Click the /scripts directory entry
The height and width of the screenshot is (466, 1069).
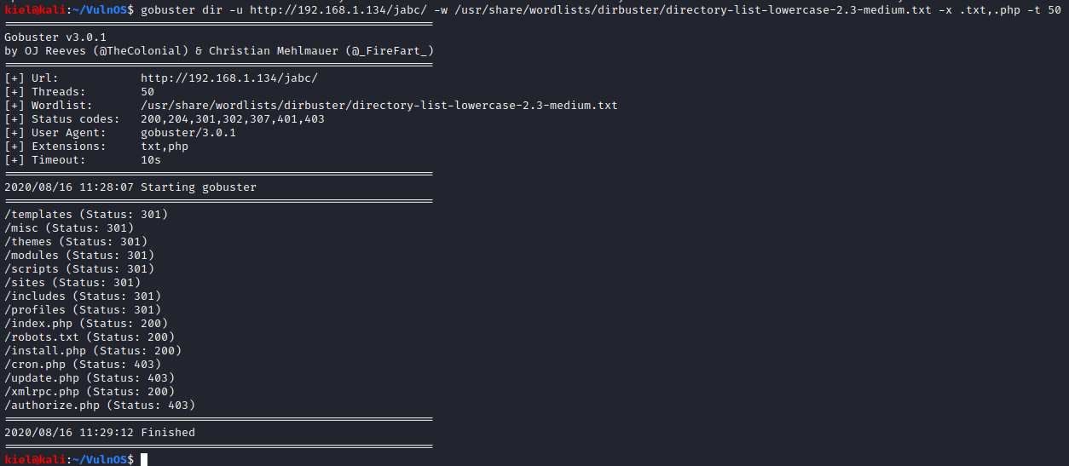[x=79, y=269]
